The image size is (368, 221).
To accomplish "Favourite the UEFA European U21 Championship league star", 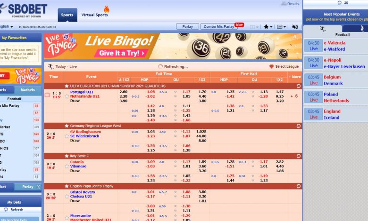I will [67, 86].
